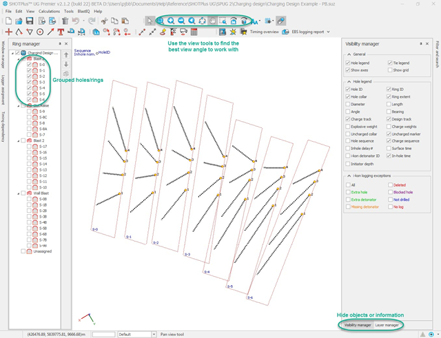Click the blast starburst icon near Timing overview
This screenshot has height=338, width=441.
coord(233,32)
